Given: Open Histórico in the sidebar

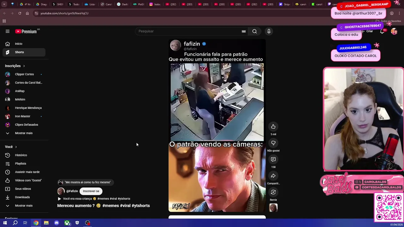Looking at the screenshot, I should (x=24, y=155).
